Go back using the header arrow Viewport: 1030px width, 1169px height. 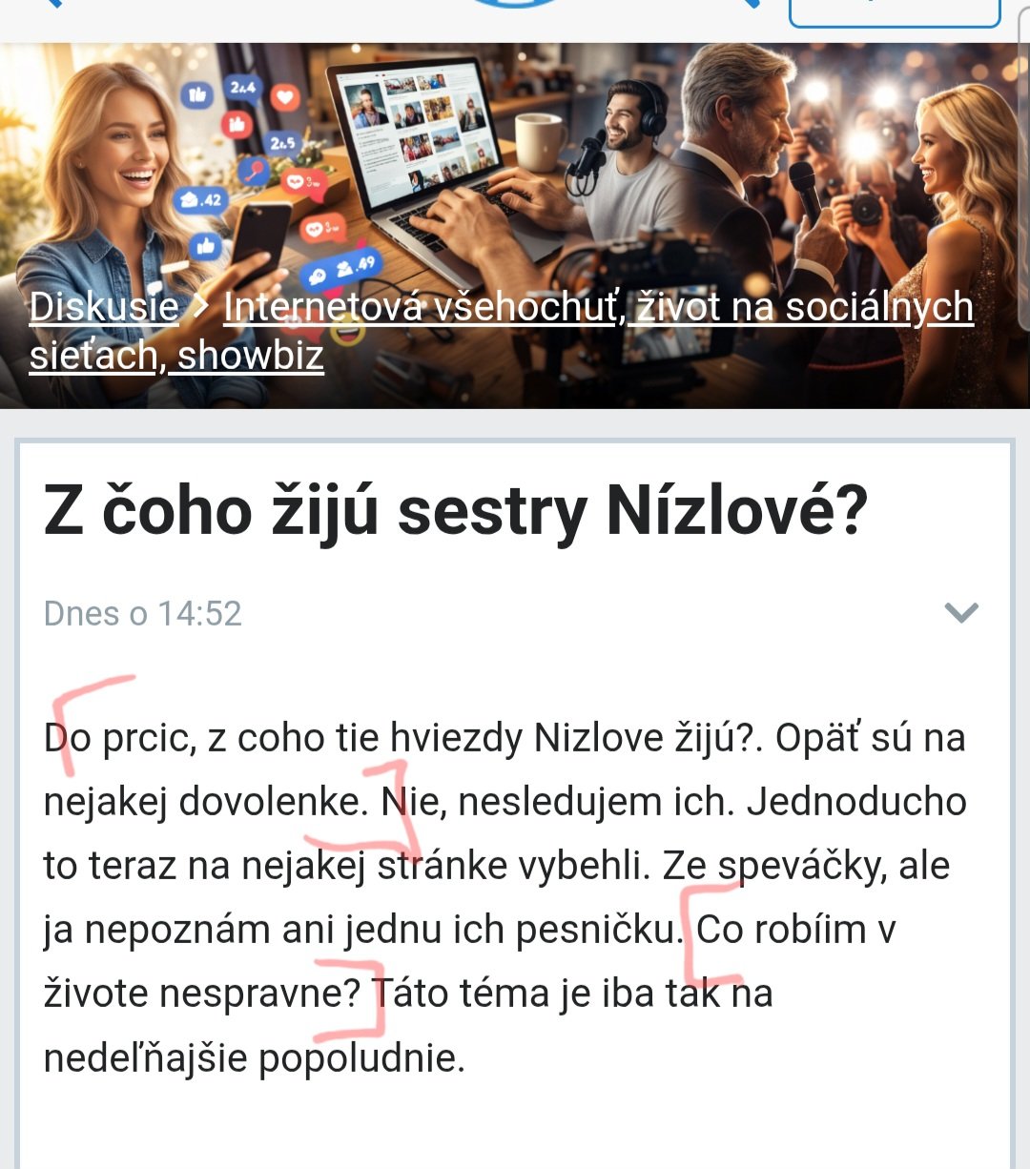click(52, 3)
